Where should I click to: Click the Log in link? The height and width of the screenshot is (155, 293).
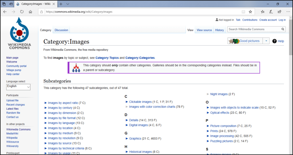pyautogui.click(x=282, y=20)
